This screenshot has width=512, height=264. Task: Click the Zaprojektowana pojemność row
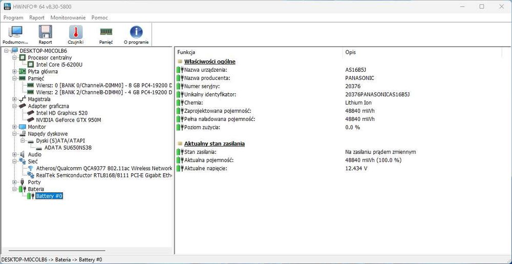pos(338,111)
